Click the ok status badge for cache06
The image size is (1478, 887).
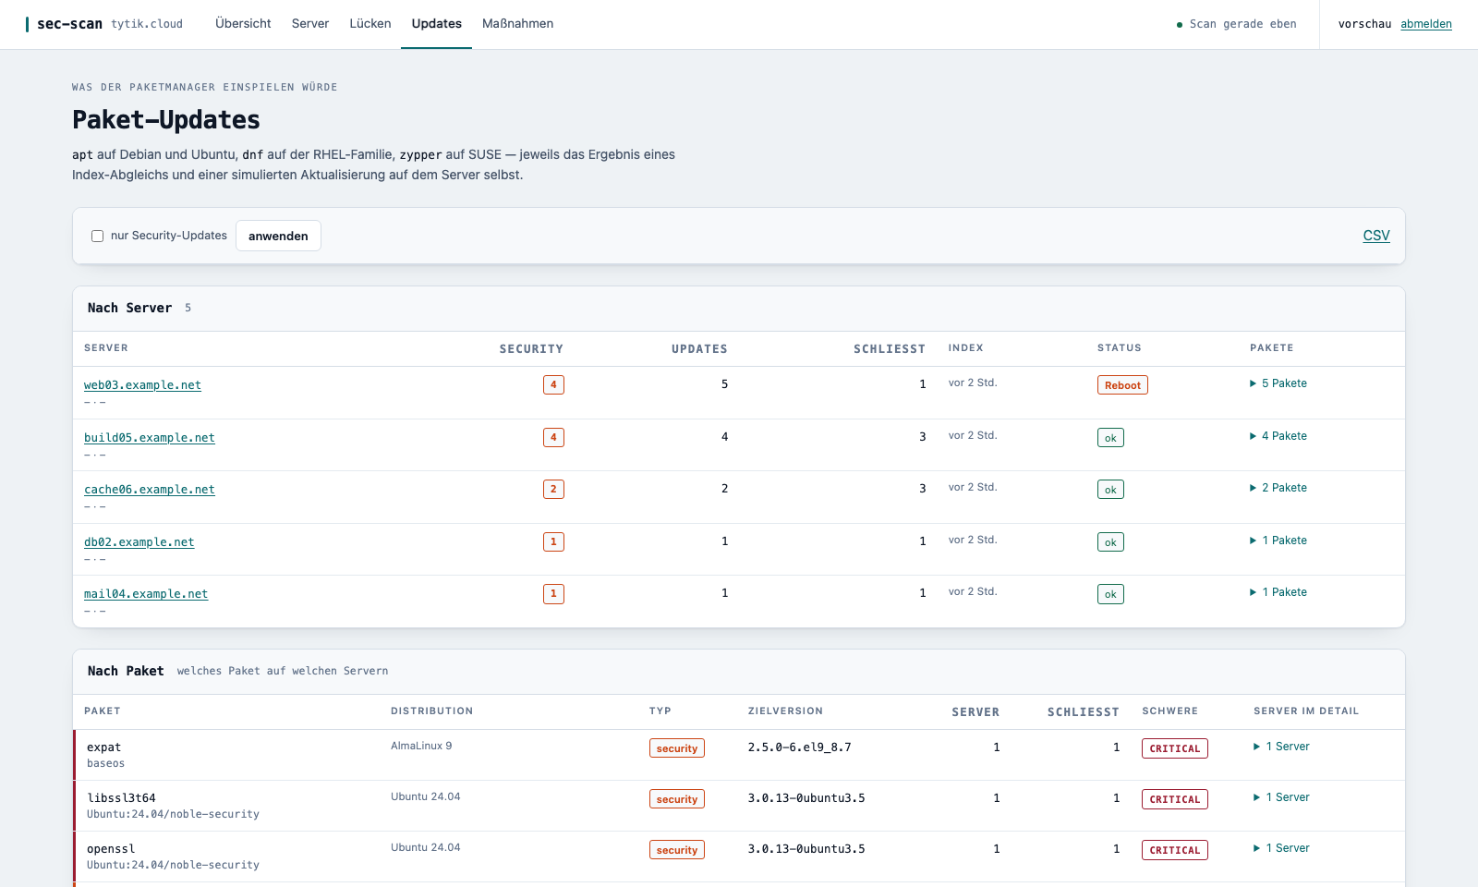pyautogui.click(x=1110, y=490)
